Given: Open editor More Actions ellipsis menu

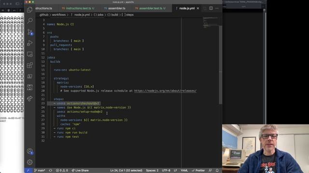Looking at the screenshot, I should (x=217, y=8).
